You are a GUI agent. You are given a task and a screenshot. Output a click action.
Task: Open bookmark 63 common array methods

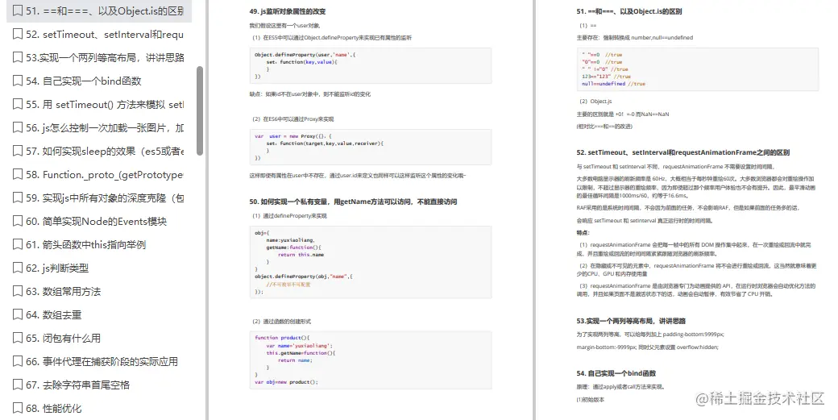(63, 292)
